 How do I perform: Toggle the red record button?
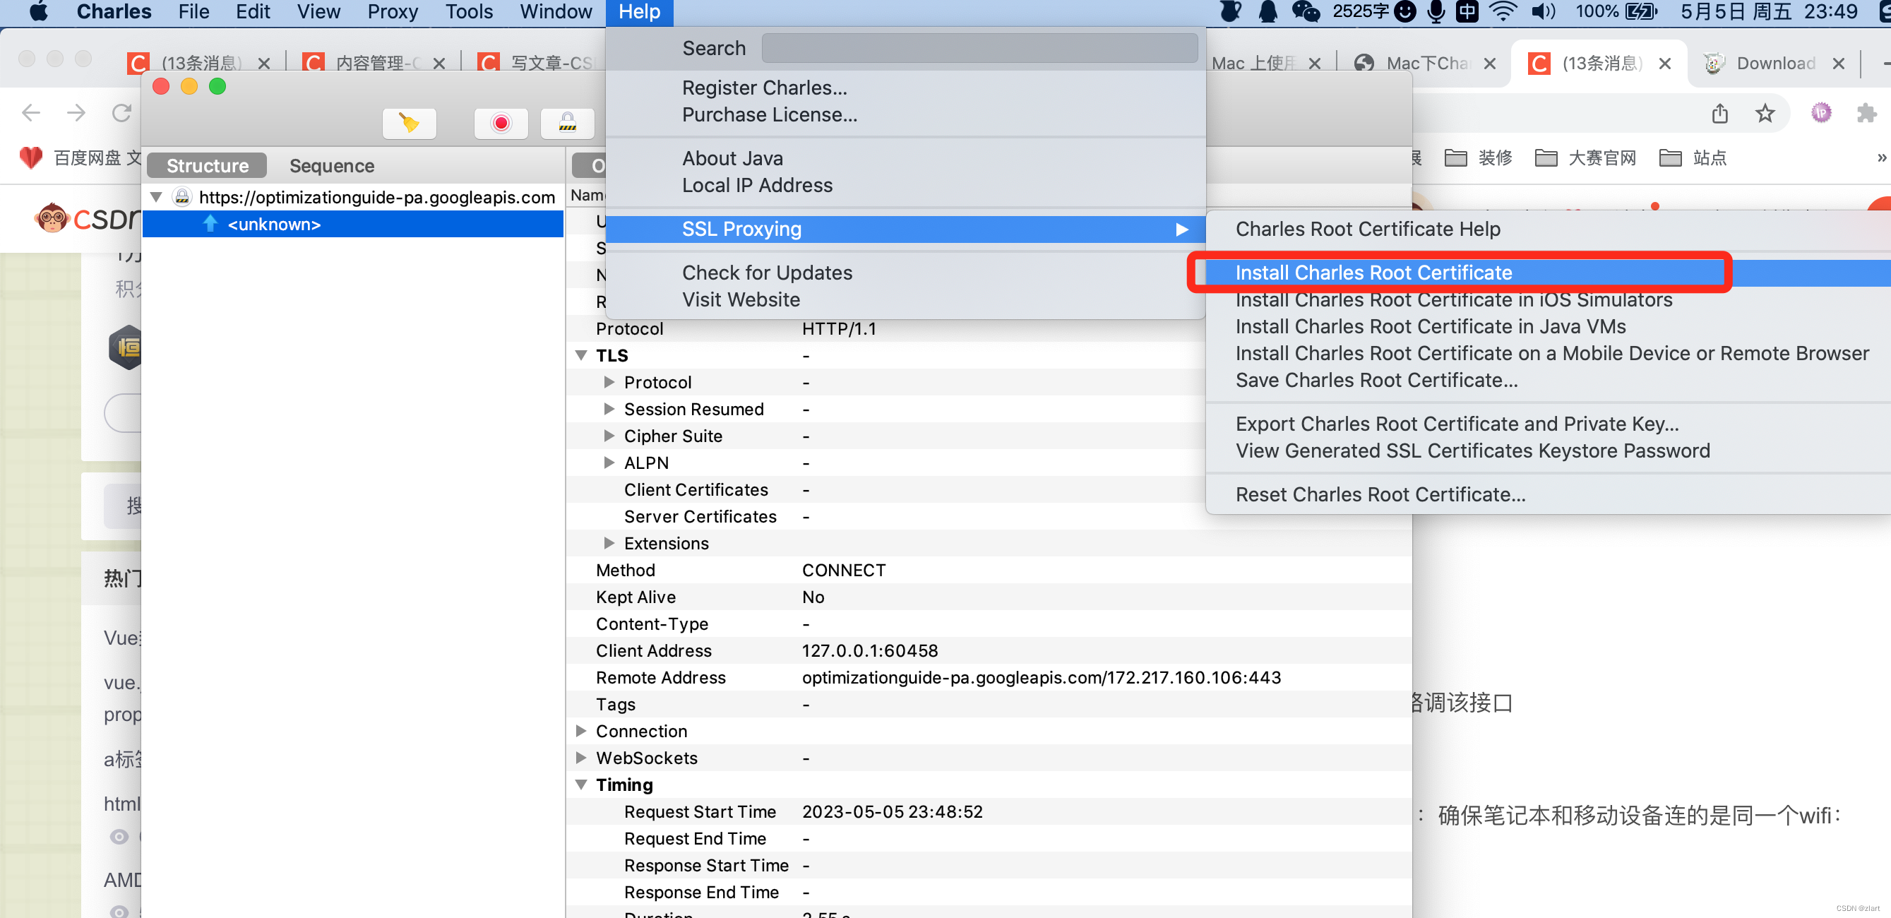[501, 123]
